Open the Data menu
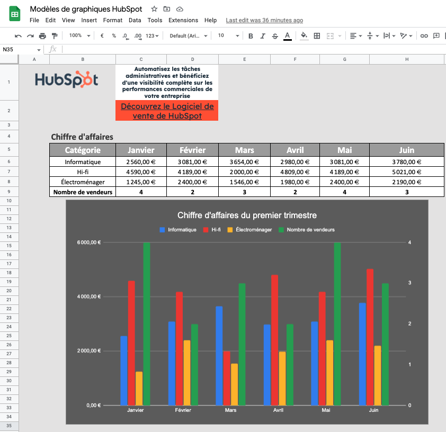 click(135, 20)
